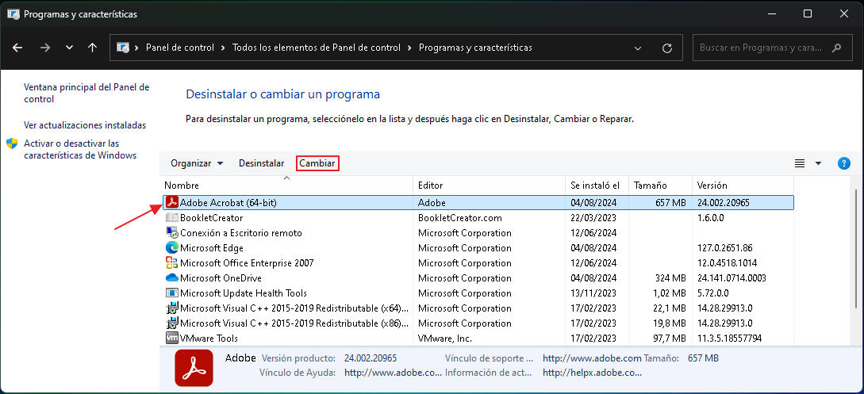The image size is (864, 394).
Task: Select Visual C++ Redistributable (x86) icon
Action: [172, 323]
